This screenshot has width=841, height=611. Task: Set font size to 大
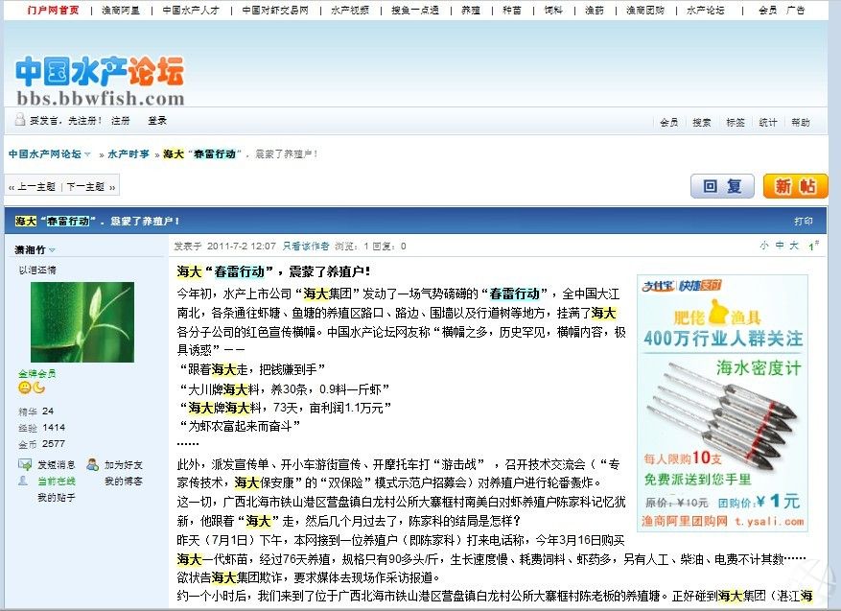[794, 246]
